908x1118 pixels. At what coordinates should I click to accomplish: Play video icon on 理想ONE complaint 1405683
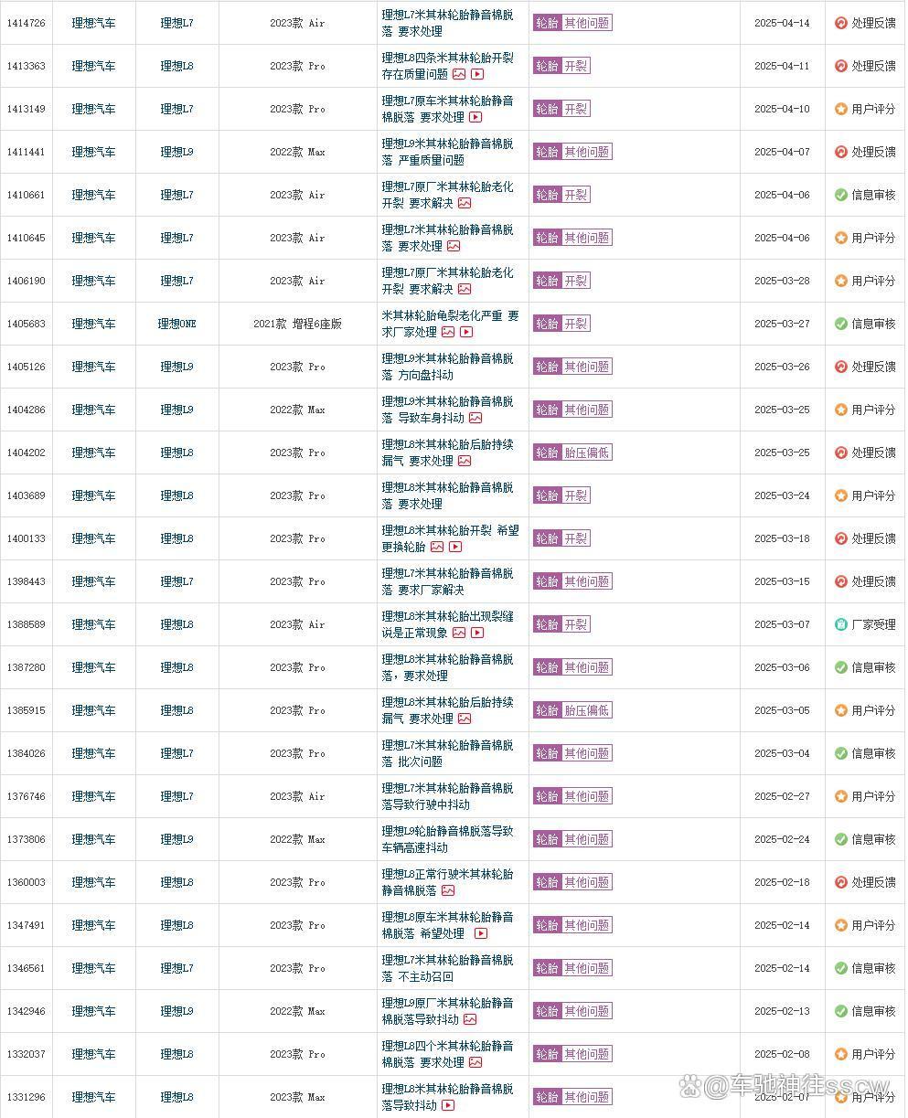[x=466, y=332]
